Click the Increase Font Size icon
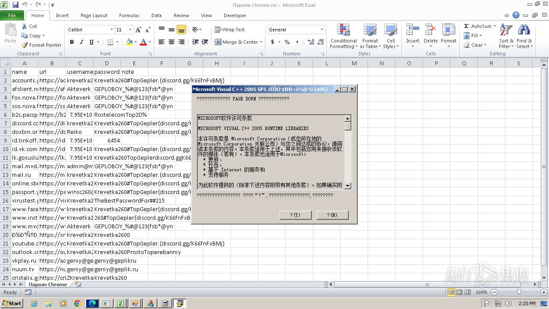 click(138, 30)
